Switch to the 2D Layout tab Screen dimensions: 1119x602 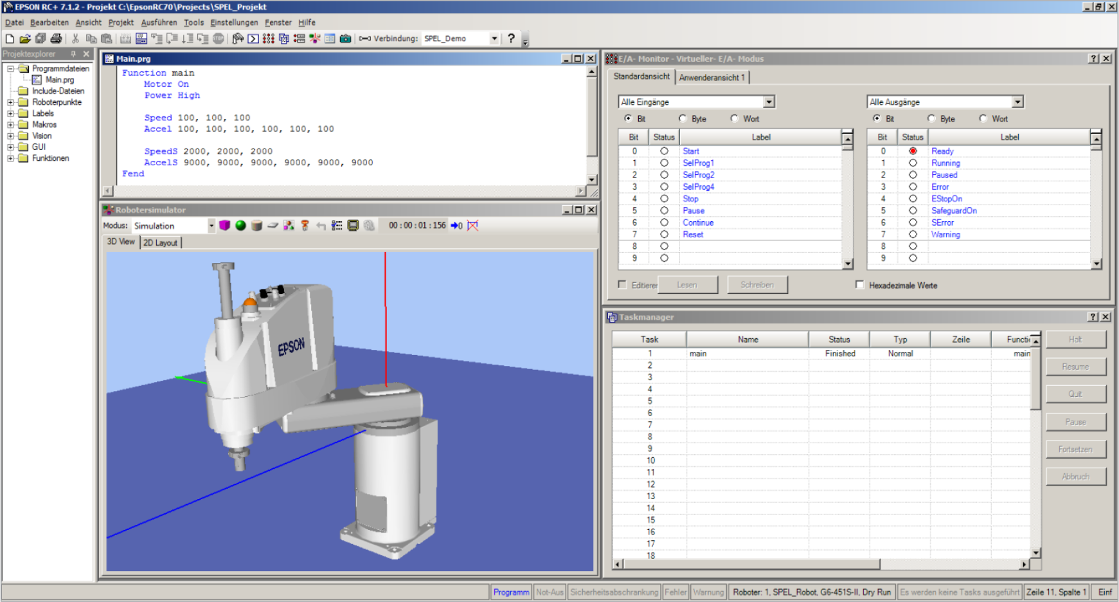click(x=161, y=242)
